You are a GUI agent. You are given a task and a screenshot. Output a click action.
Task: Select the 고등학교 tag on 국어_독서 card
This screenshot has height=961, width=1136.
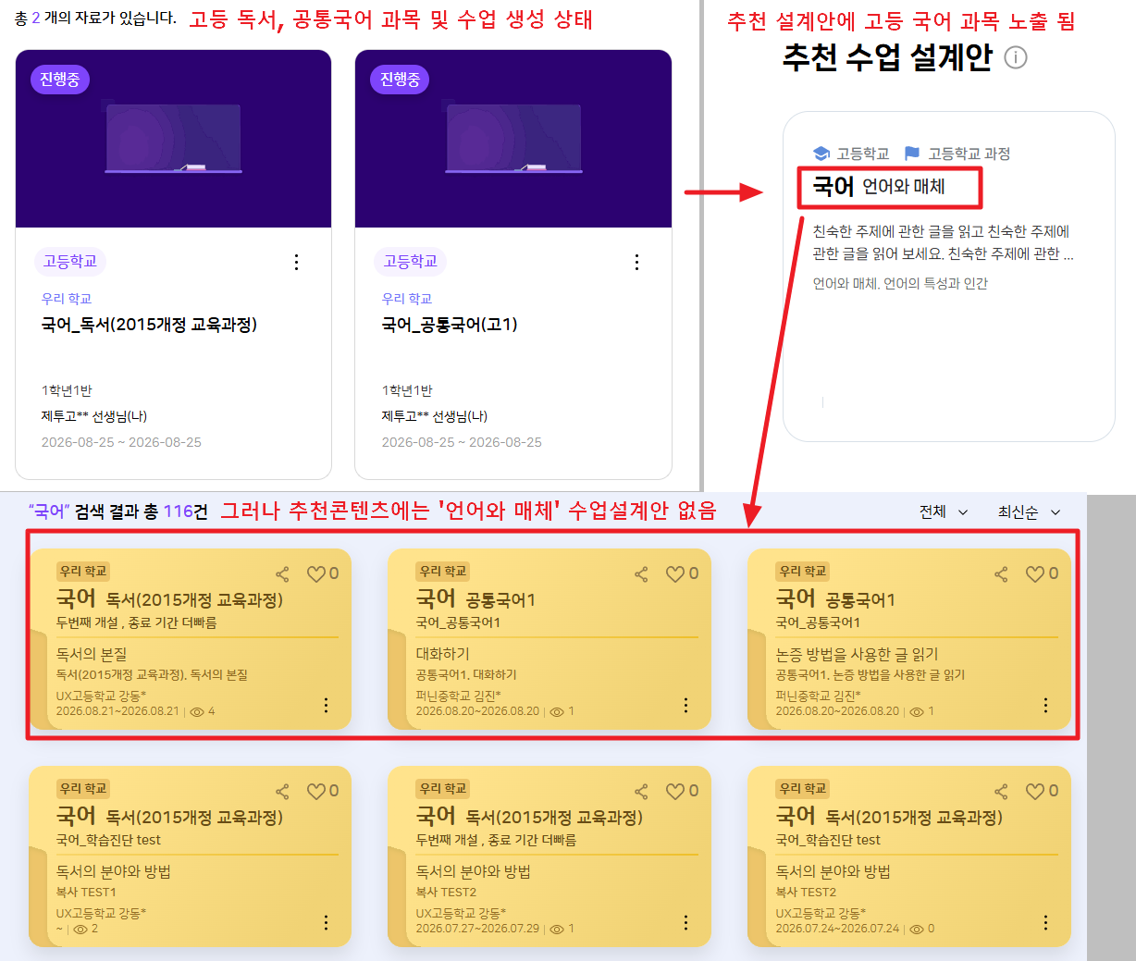click(x=70, y=262)
